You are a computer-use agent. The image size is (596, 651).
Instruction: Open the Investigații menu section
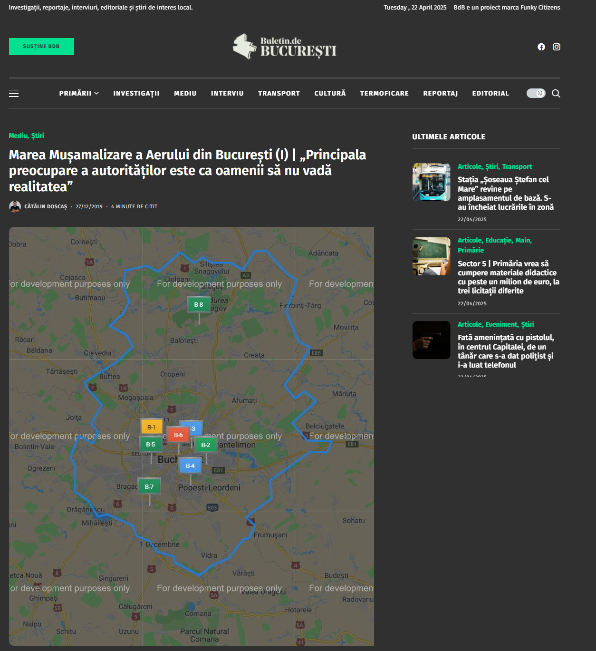[x=136, y=93]
